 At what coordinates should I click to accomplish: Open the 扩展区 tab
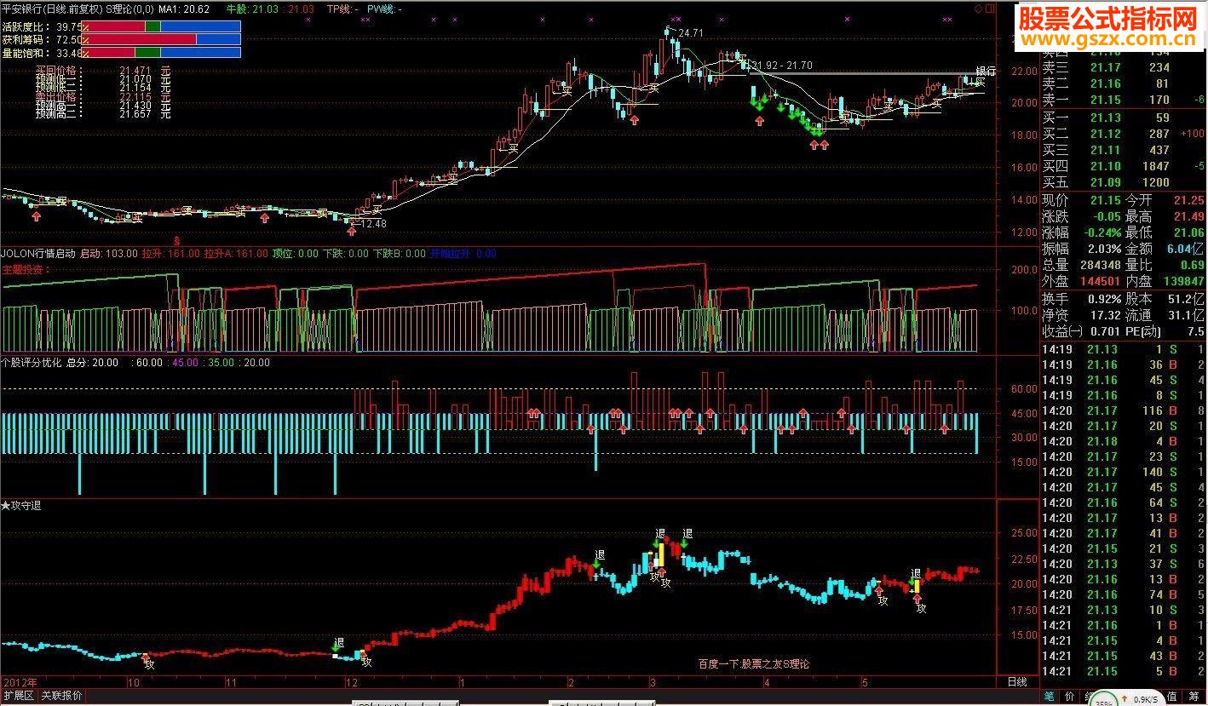[x=18, y=696]
